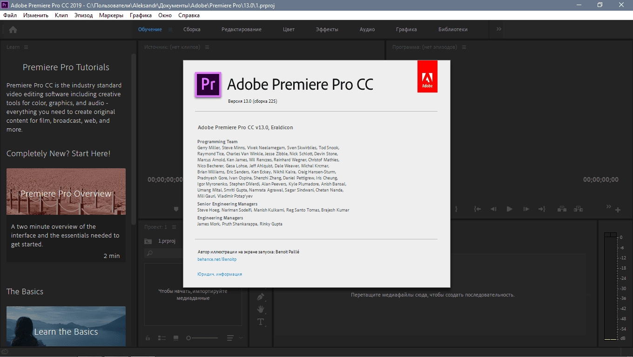
Task: Switch to Библиотеки workspace
Action: click(x=453, y=29)
